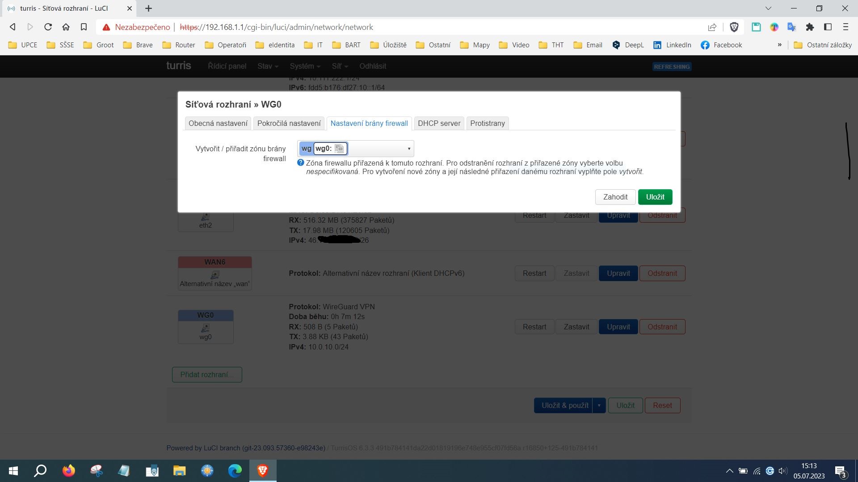
Task: Switch to the Protistrany tab
Action: tap(487, 123)
